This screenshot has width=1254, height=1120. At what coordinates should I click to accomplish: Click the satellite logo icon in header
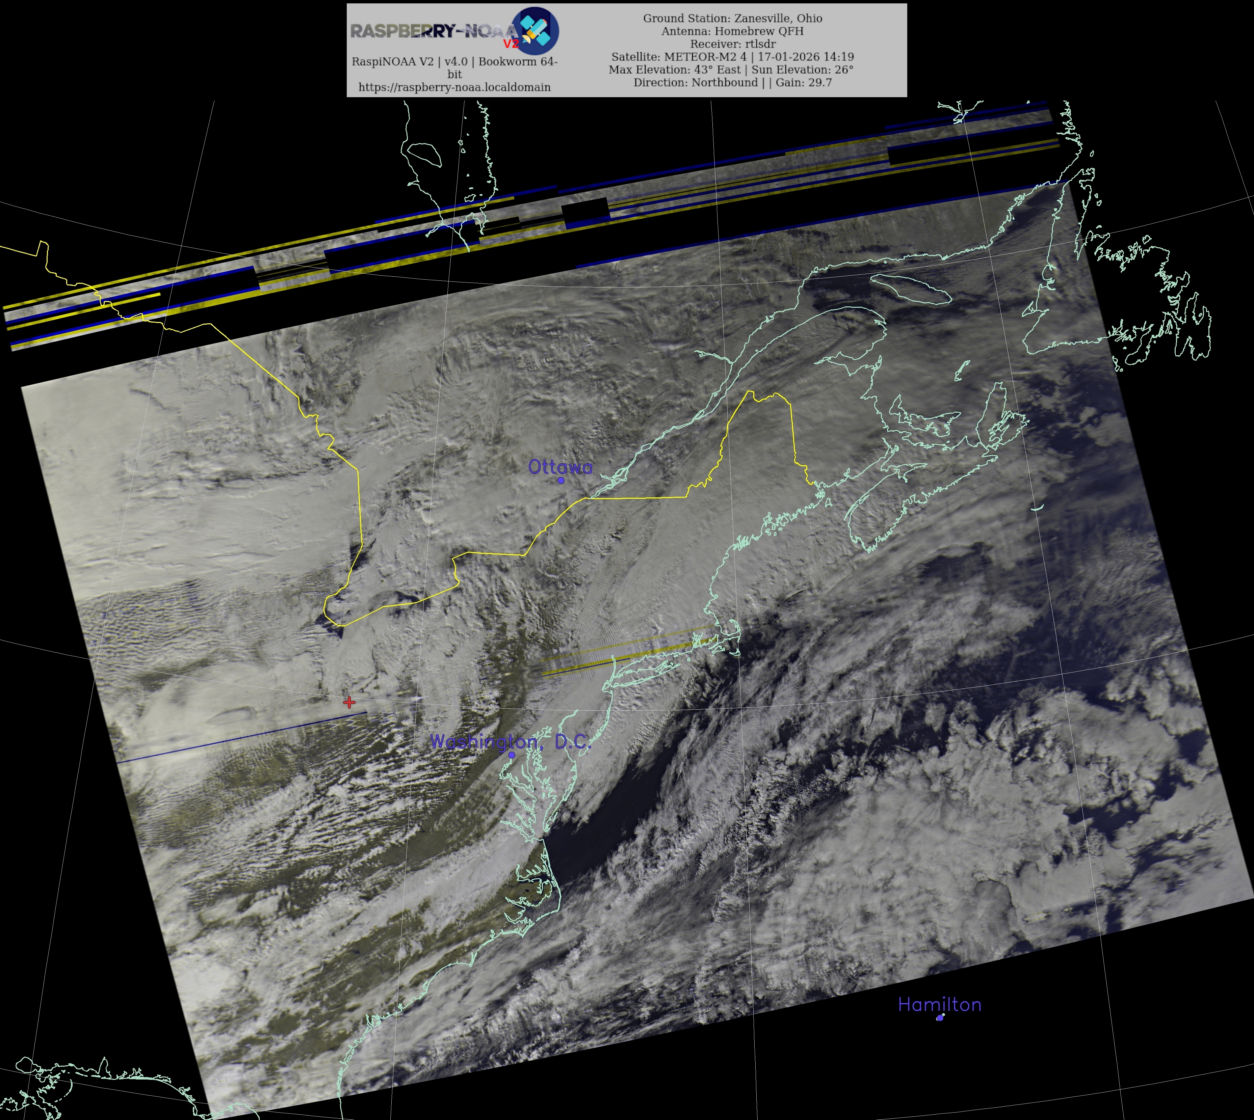[535, 30]
